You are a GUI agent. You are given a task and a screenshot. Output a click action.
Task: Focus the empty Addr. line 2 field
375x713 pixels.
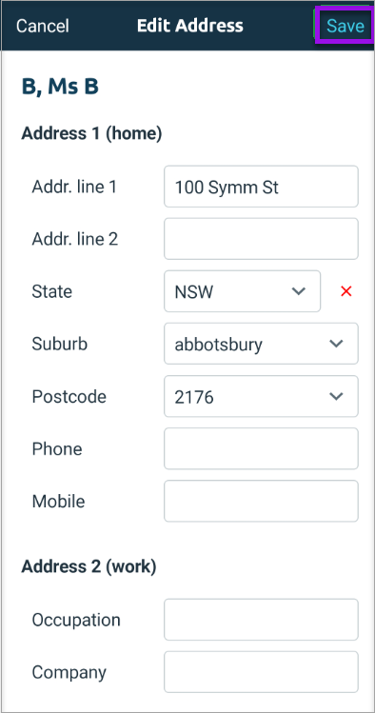click(261, 239)
